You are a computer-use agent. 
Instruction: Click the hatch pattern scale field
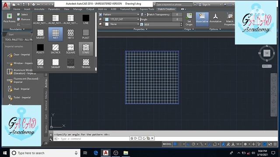pos(162,24)
